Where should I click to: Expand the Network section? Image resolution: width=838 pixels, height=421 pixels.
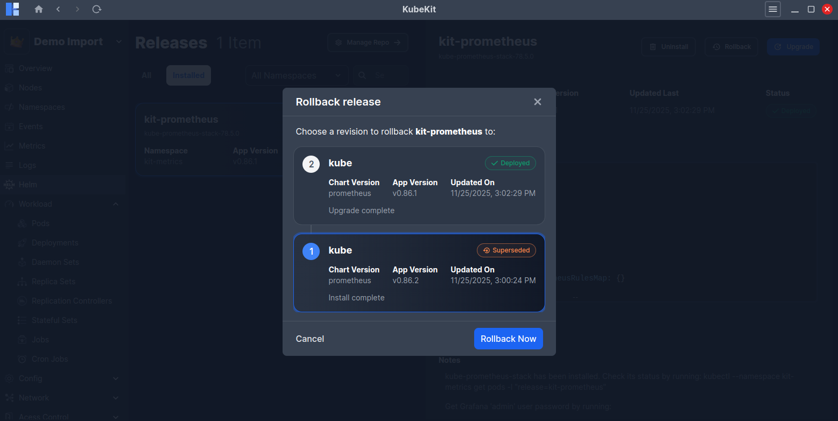coord(115,397)
